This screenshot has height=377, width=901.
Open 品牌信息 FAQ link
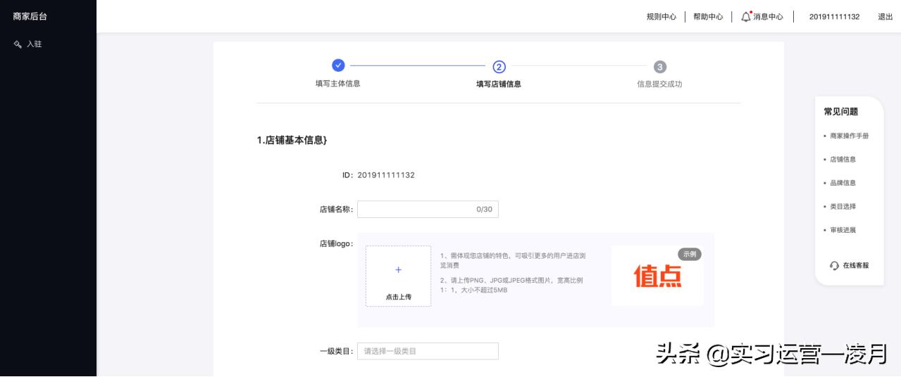[x=843, y=183]
